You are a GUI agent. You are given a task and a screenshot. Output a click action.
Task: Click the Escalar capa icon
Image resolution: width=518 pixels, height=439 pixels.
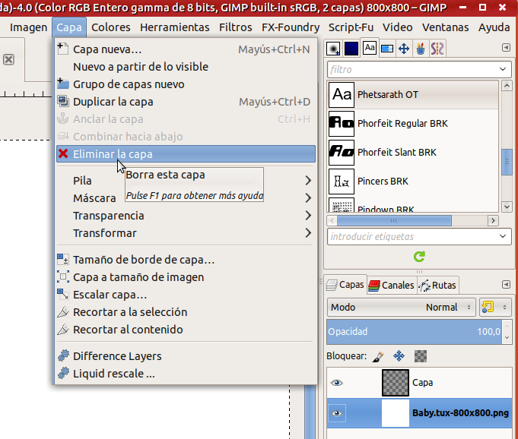tap(63, 294)
